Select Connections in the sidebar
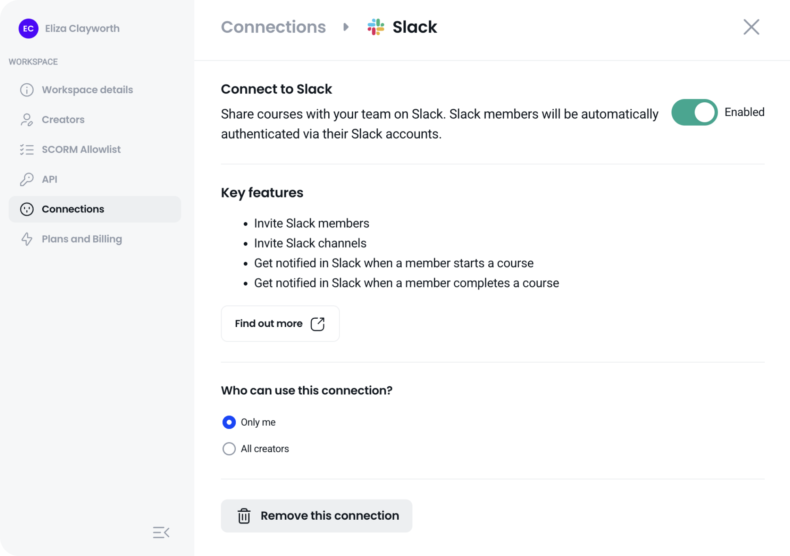790x556 pixels. pyautogui.click(x=95, y=209)
